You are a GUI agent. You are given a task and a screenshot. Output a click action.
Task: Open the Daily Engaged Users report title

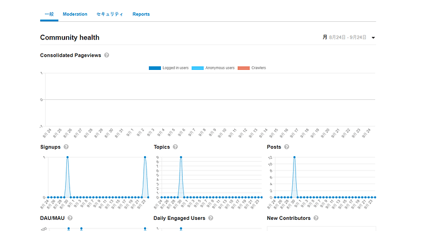coord(179,218)
